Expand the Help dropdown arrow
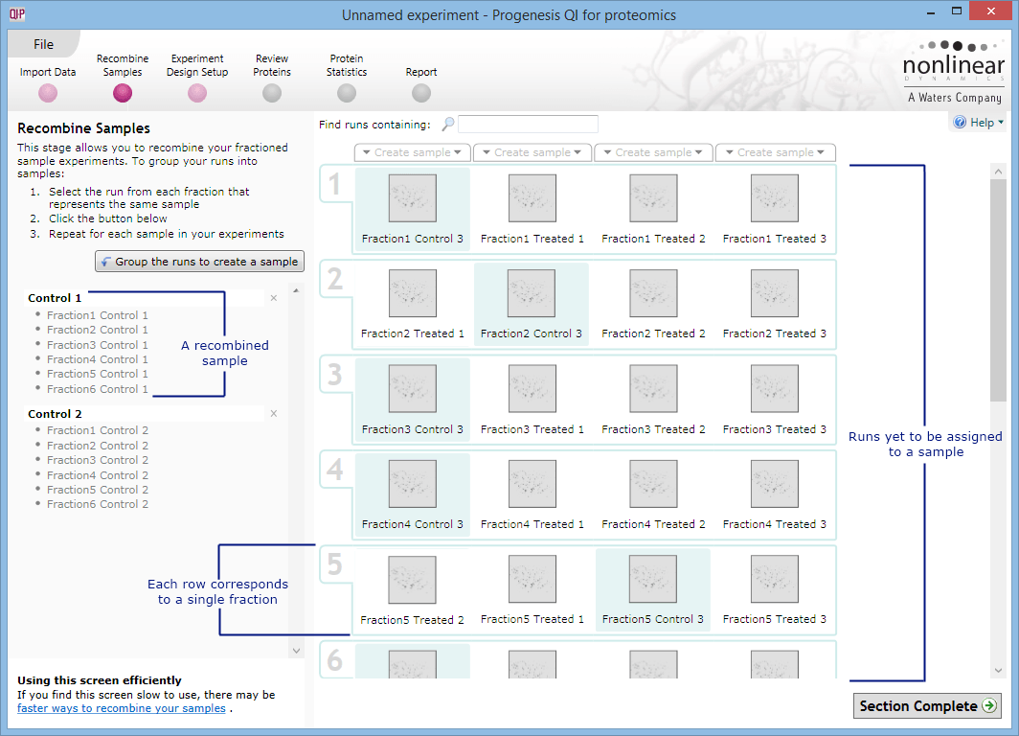The height and width of the screenshot is (736, 1019). (x=1001, y=123)
